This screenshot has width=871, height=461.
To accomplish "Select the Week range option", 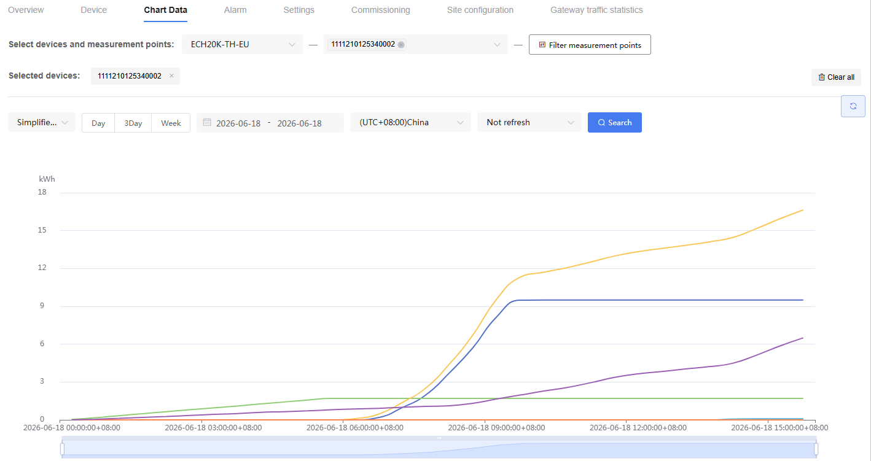I will (171, 123).
